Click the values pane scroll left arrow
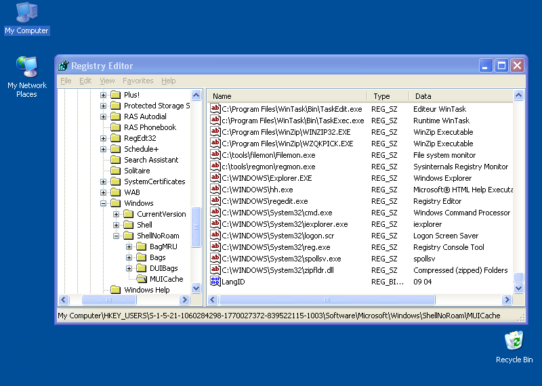The width and height of the screenshot is (542, 386). [x=213, y=299]
